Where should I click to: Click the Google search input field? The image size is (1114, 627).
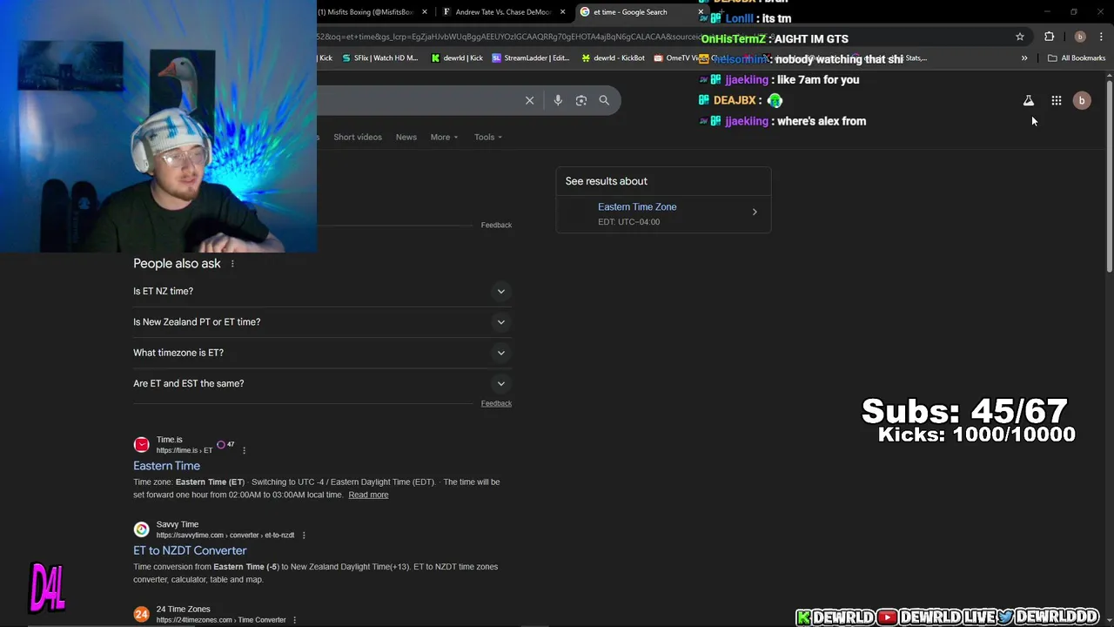418,100
